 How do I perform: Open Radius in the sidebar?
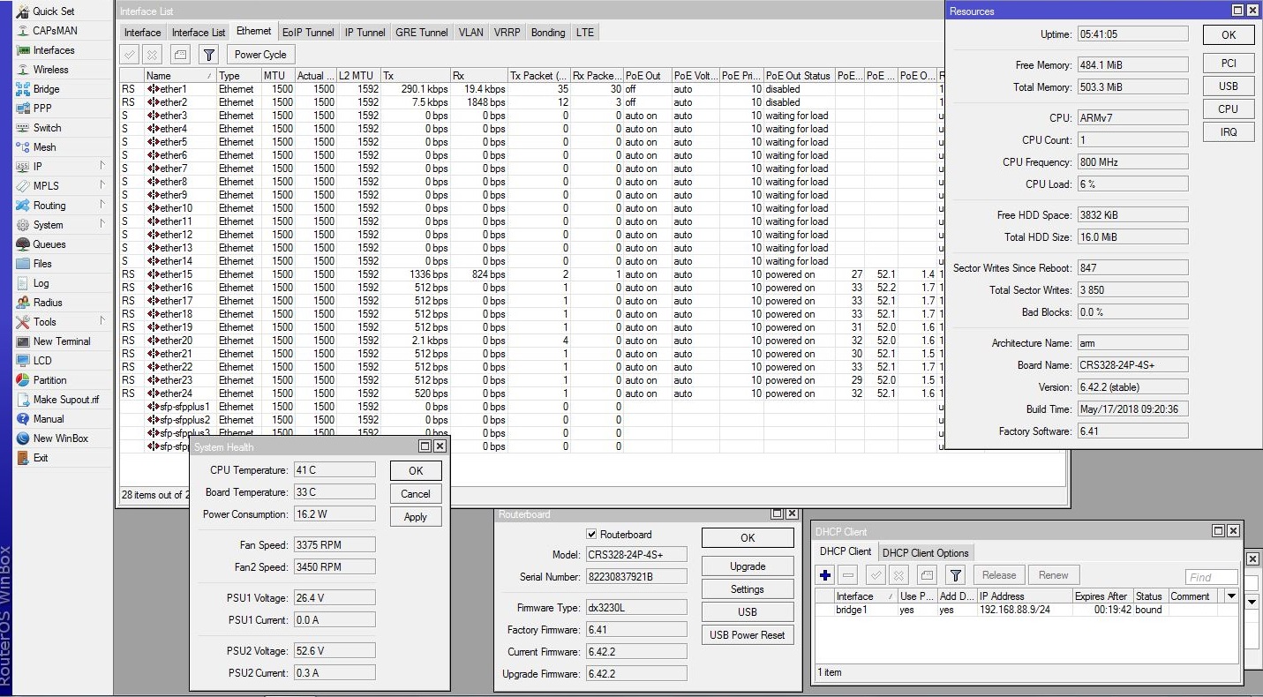tap(48, 303)
